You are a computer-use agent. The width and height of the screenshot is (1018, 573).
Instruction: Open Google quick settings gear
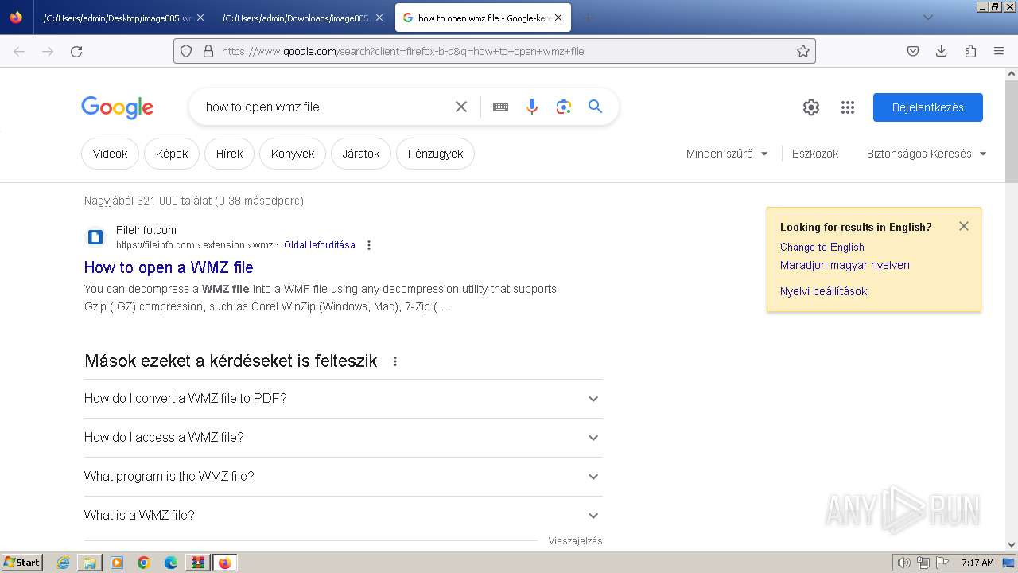pyautogui.click(x=811, y=107)
